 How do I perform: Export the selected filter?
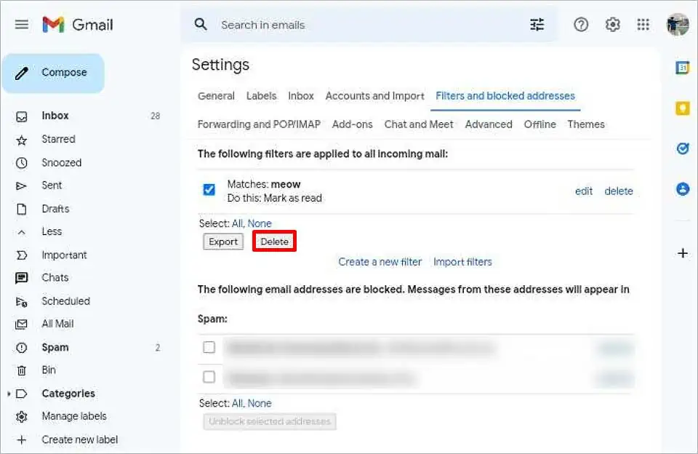pyautogui.click(x=222, y=241)
